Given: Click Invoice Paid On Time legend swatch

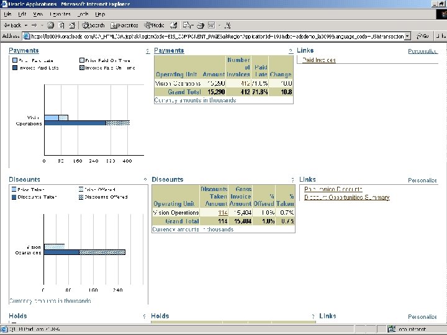Looking at the screenshot, I should [82, 68].
